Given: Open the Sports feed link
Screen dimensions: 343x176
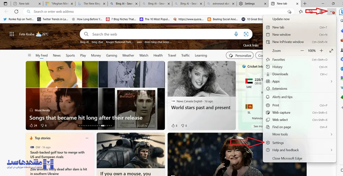Looking at the screenshot, I should pos(70,55).
